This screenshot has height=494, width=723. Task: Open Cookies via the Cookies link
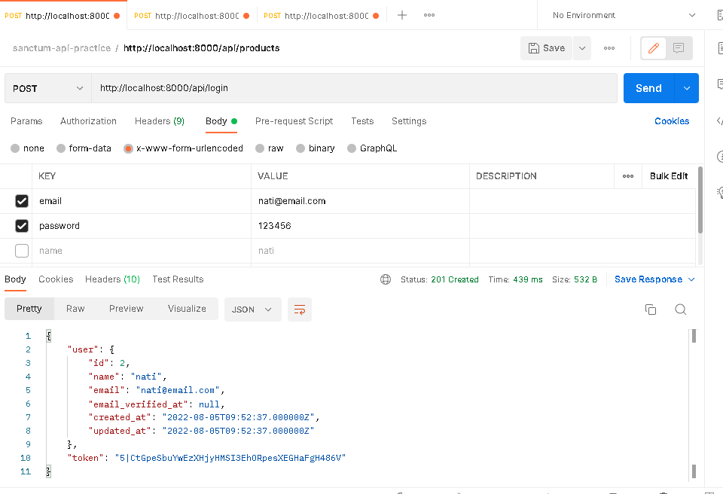[x=672, y=120]
